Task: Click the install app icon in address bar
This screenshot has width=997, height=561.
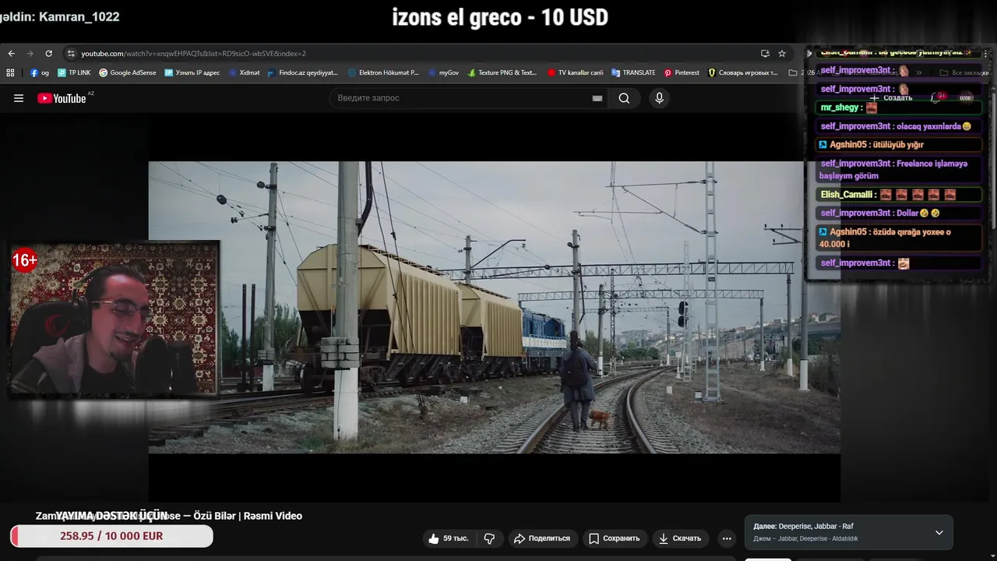Action: click(765, 54)
